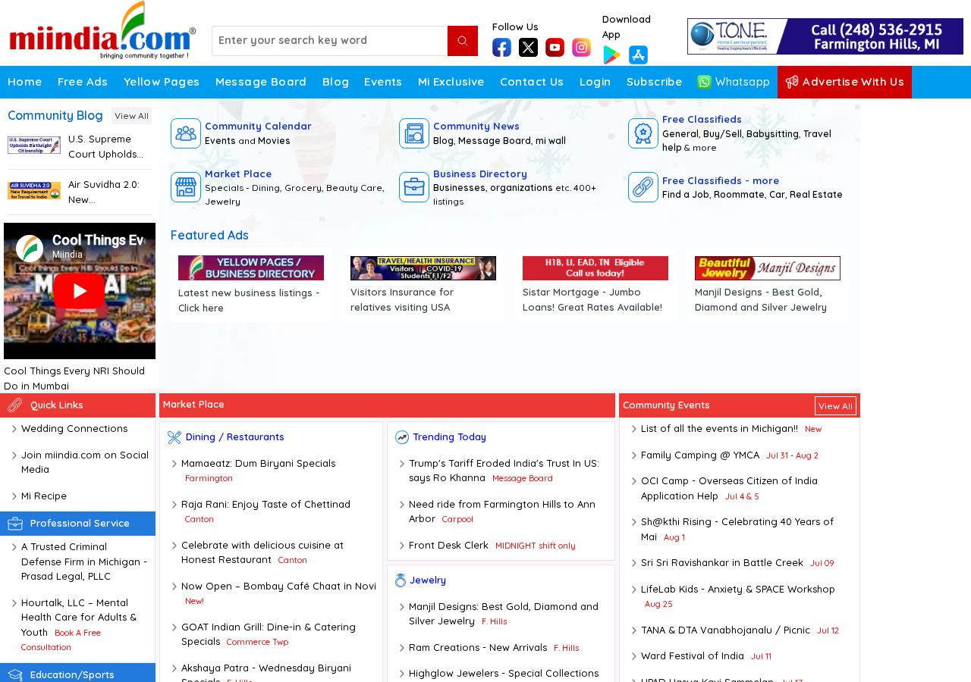The width and height of the screenshot is (971, 682).
Task: Open the Manjil Designs jewelry featured banner
Action: [768, 268]
